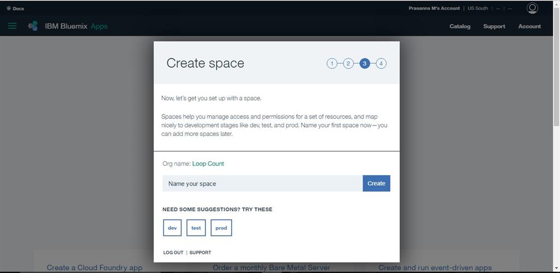Go to wizard step 4
Image resolution: width=560 pixels, height=273 pixels.
[381, 64]
